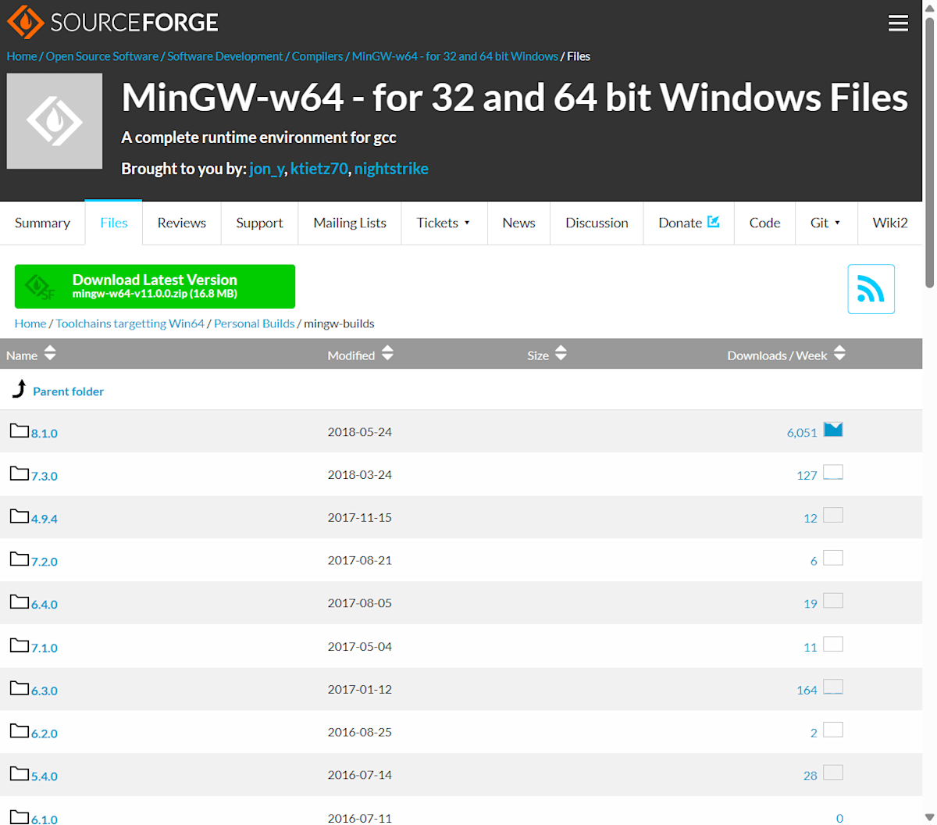The height and width of the screenshot is (825, 937).
Task: Click the Parent folder up-arrow icon
Action: [x=19, y=388]
